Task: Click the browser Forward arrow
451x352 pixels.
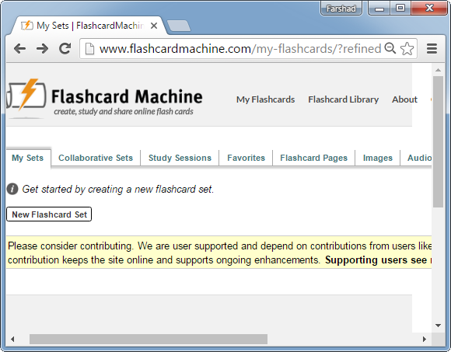Action: [42, 48]
